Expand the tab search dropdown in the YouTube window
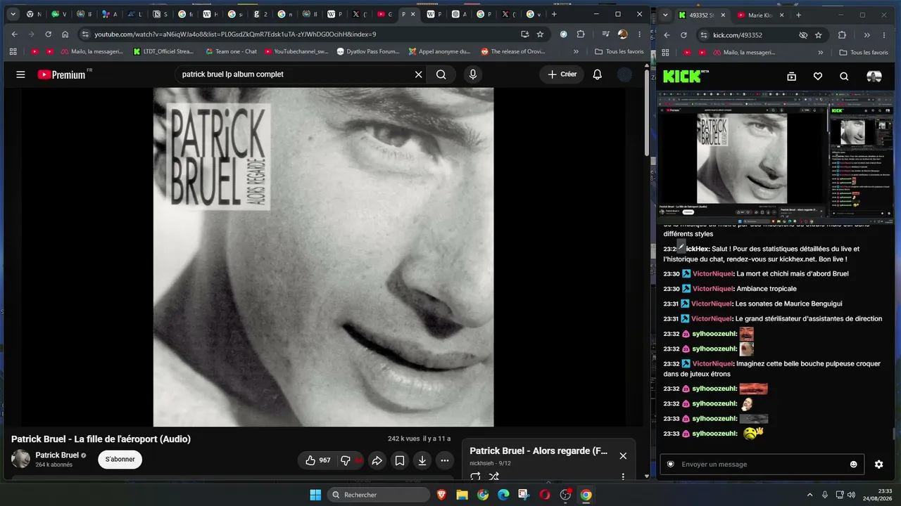Image resolution: width=901 pixels, height=506 pixels. click(x=13, y=14)
